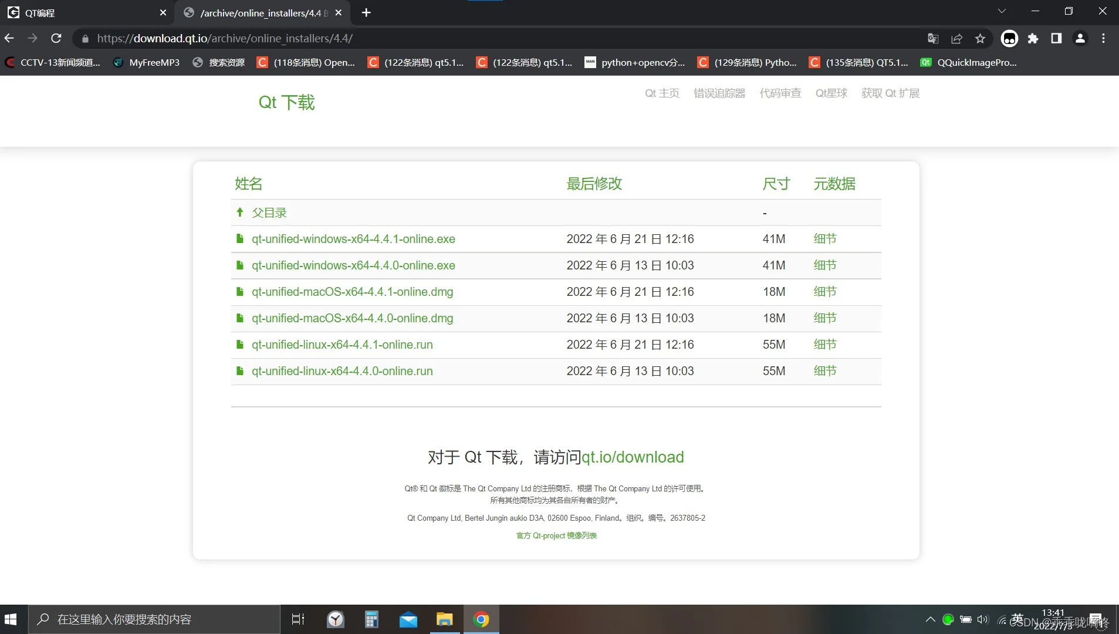1119x634 pixels.
Task: Download qt-unified-linux-x64-4.4.1-online.run
Action: pos(342,345)
